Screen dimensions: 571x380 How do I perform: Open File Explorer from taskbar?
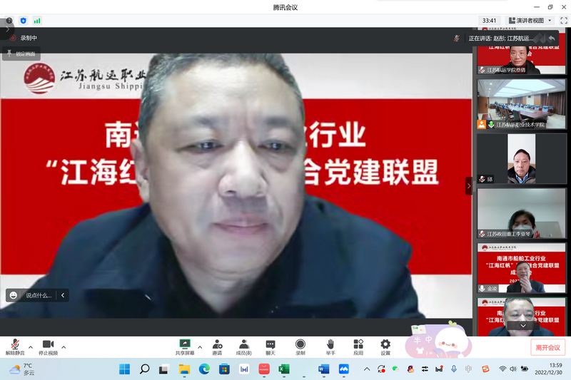coord(184,369)
